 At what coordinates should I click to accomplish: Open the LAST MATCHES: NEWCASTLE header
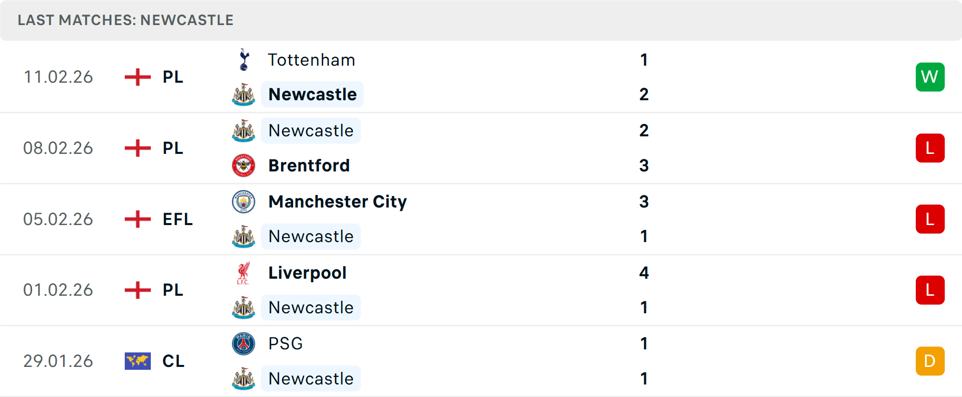(125, 20)
